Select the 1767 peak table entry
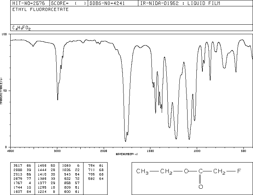 click(x=22, y=183)
